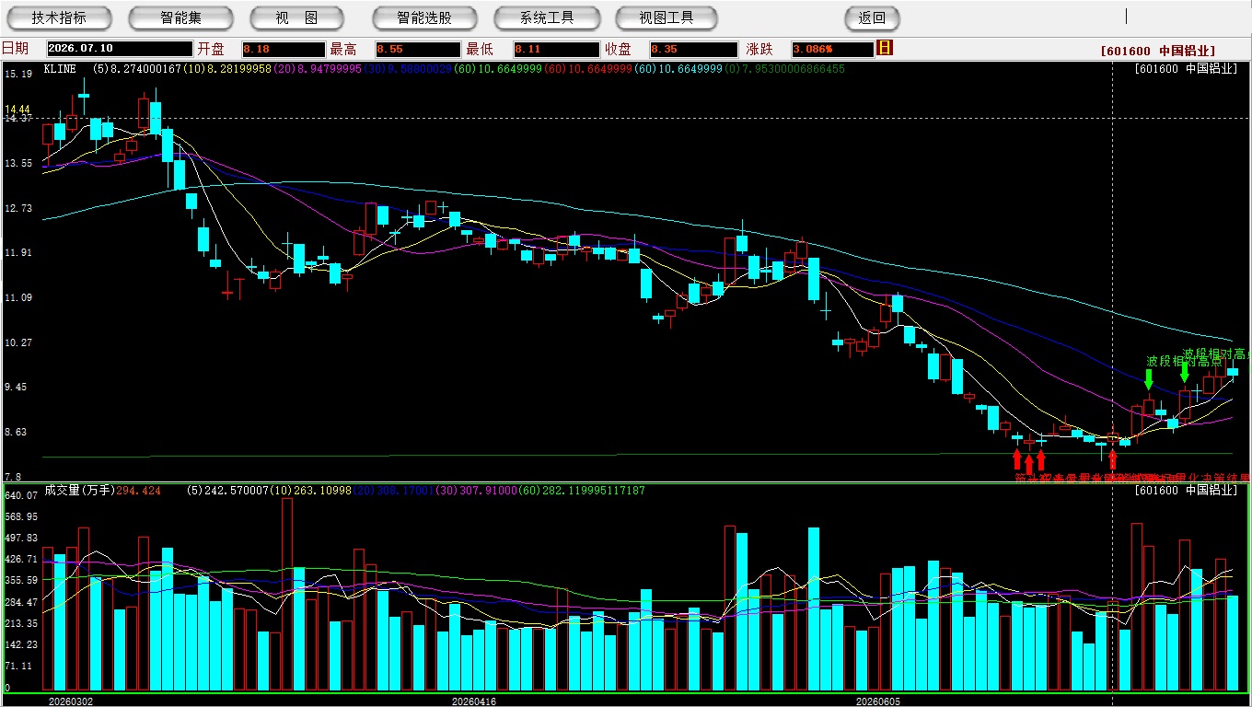Click the 最高 value field 8.55

click(418, 49)
